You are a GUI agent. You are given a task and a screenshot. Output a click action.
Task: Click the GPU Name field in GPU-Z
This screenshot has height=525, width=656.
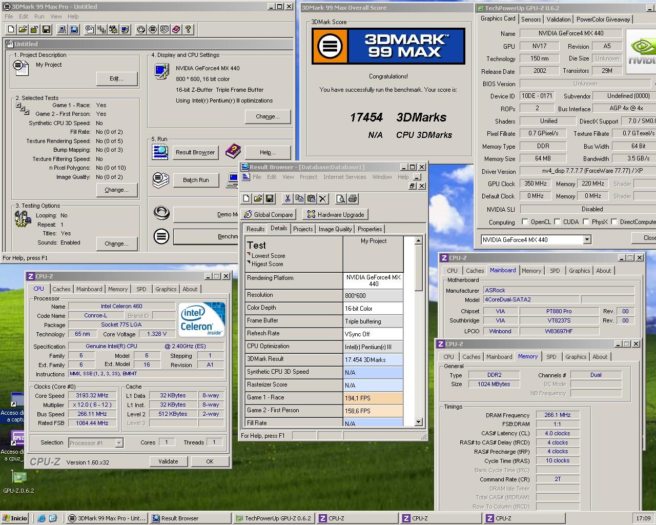tap(571, 33)
